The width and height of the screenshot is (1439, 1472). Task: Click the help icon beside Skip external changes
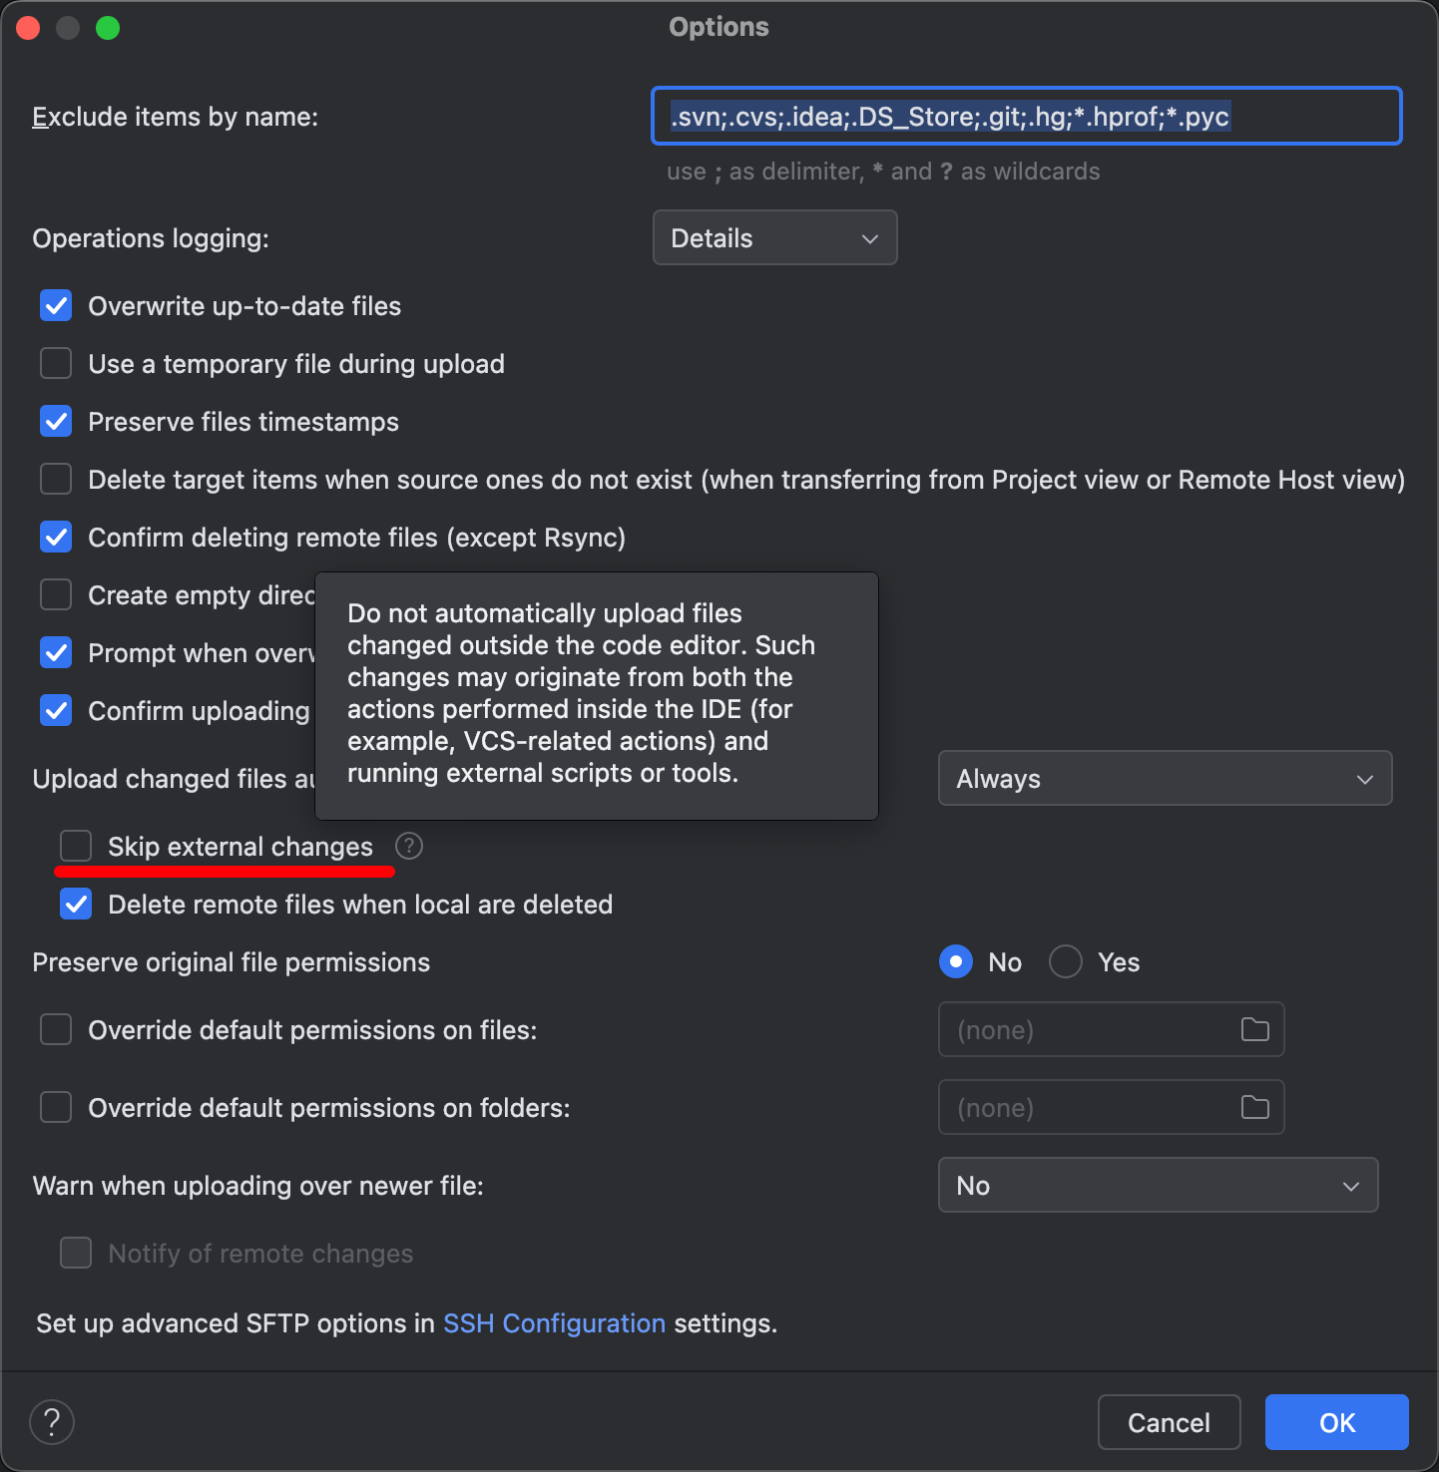coord(409,847)
